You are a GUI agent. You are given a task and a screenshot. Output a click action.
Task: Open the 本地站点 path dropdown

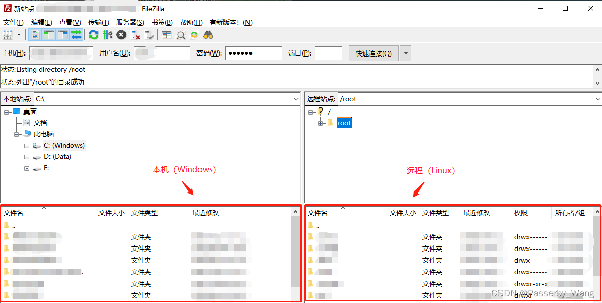(296, 99)
